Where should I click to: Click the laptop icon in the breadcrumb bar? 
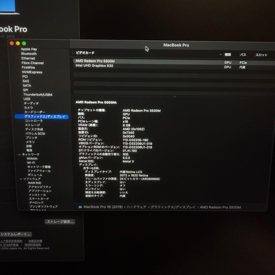click(x=80, y=207)
